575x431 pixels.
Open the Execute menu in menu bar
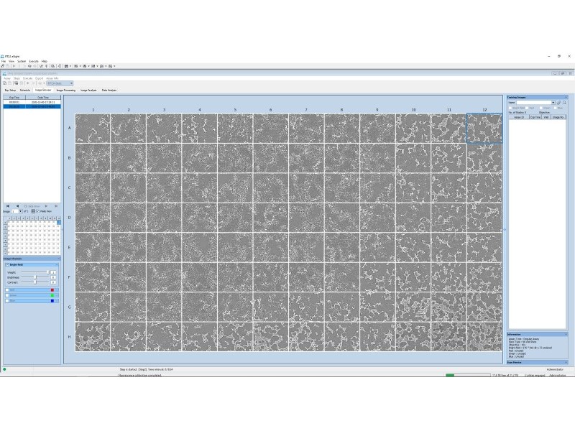[34, 61]
